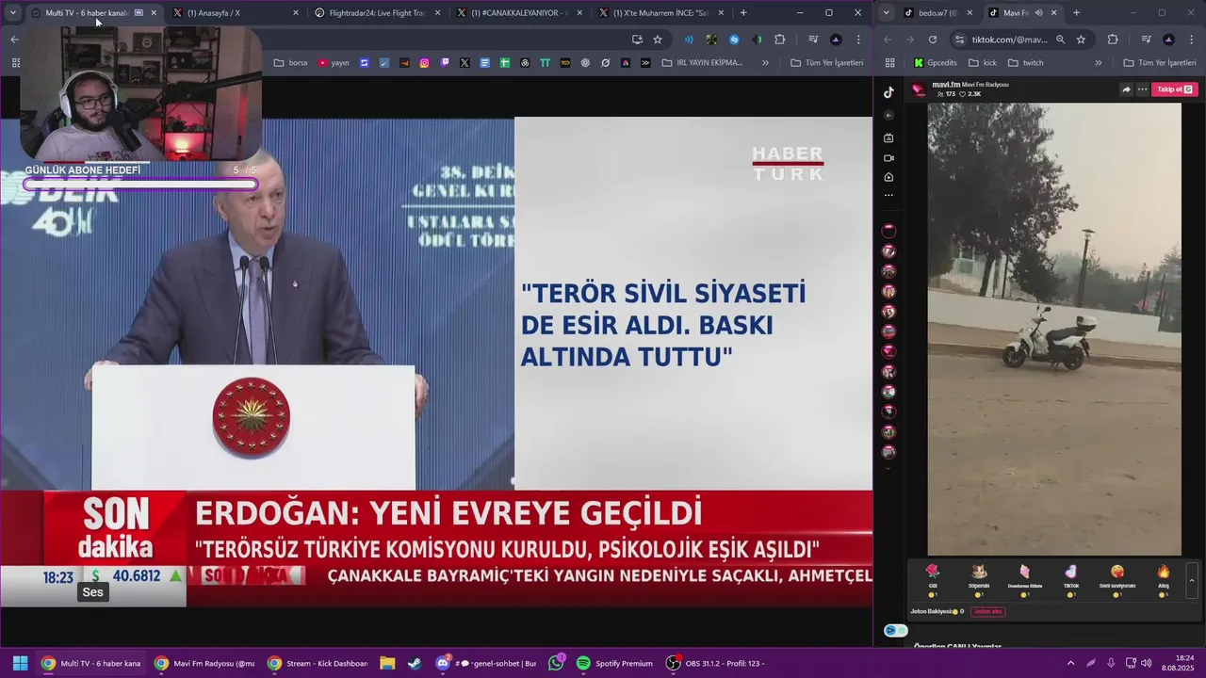The height and width of the screenshot is (678, 1206).
Task: Click the 'Takip et' follow button
Action: [x=1175, y=89]
